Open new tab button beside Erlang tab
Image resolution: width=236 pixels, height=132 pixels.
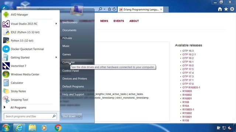(166, 10)
